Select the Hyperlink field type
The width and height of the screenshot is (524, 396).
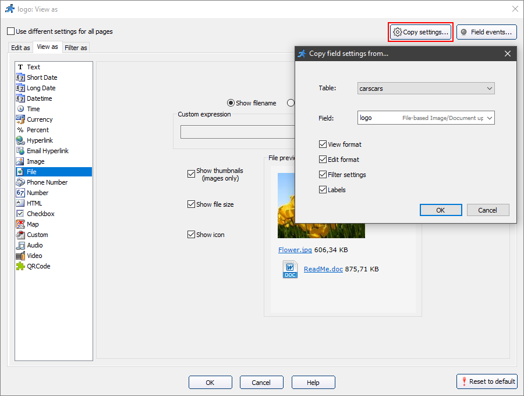pyautogui.click(x=38, y=140)
